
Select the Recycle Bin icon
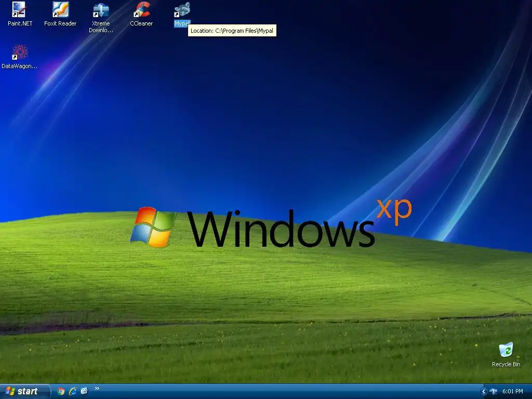(506, 355)
